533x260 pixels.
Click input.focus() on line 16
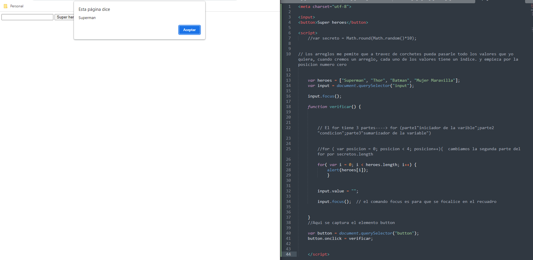coord(325,96)
